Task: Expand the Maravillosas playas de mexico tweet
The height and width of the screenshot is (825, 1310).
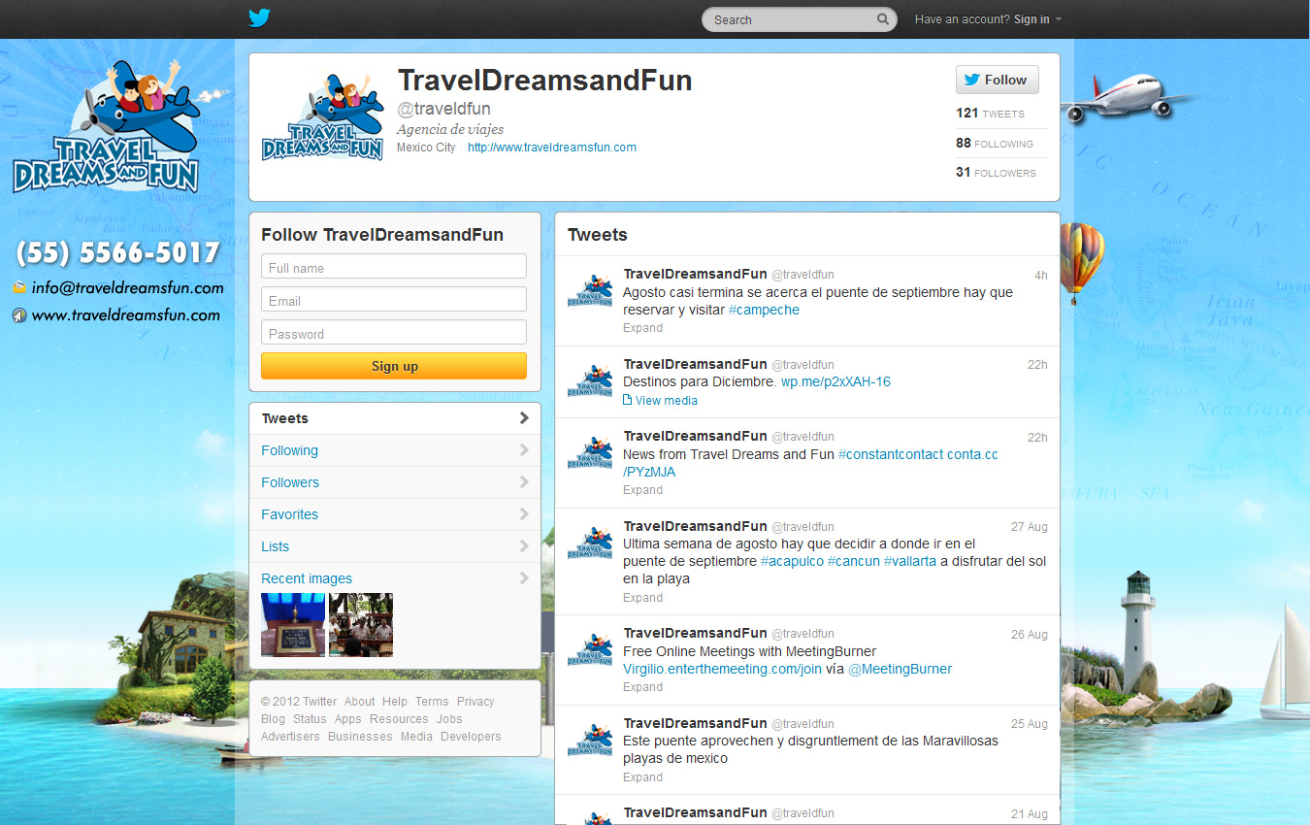Action: [642, 777]
